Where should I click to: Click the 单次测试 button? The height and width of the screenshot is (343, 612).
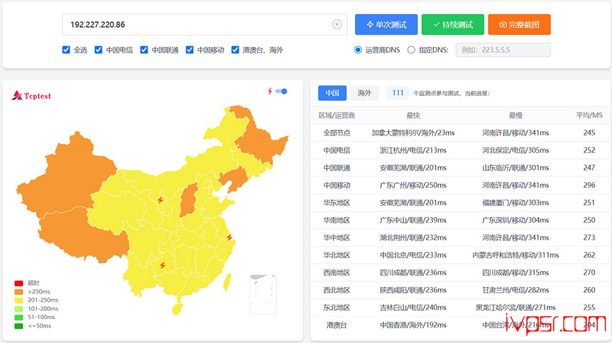pyautogui.click(x=386, y=24)
